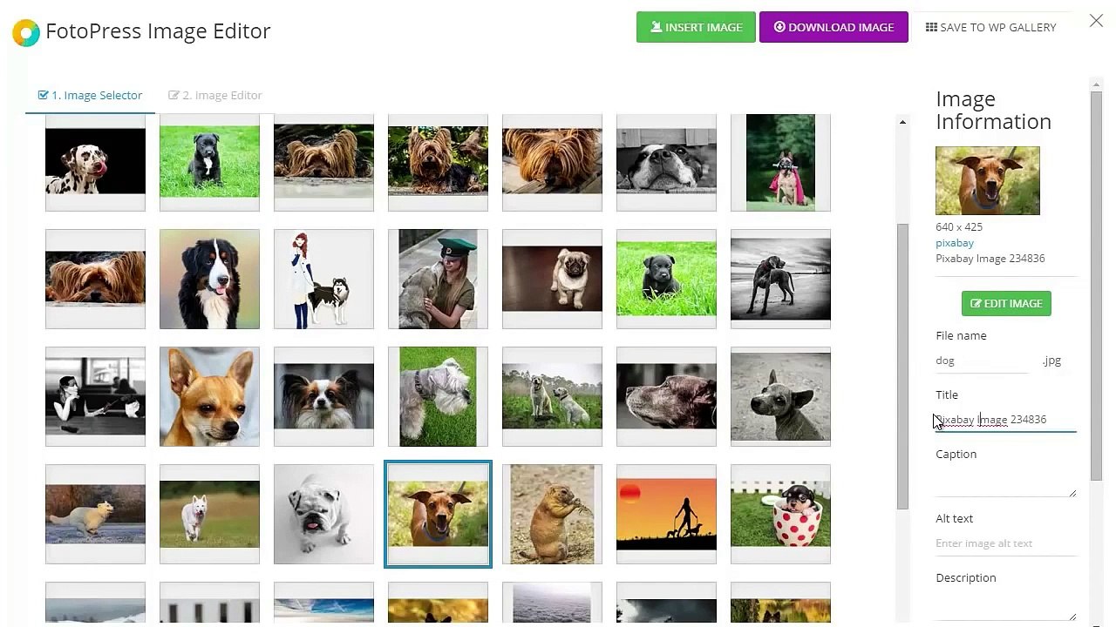Click the Image Information preview thumbnail
Screen dimensions: 1116x627
987,180
